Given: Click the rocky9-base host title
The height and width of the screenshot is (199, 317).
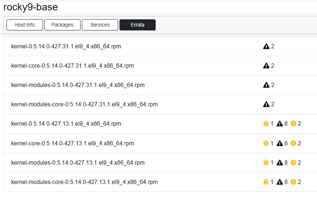Looking at the screenshot, I should click(x=30, y=7).
